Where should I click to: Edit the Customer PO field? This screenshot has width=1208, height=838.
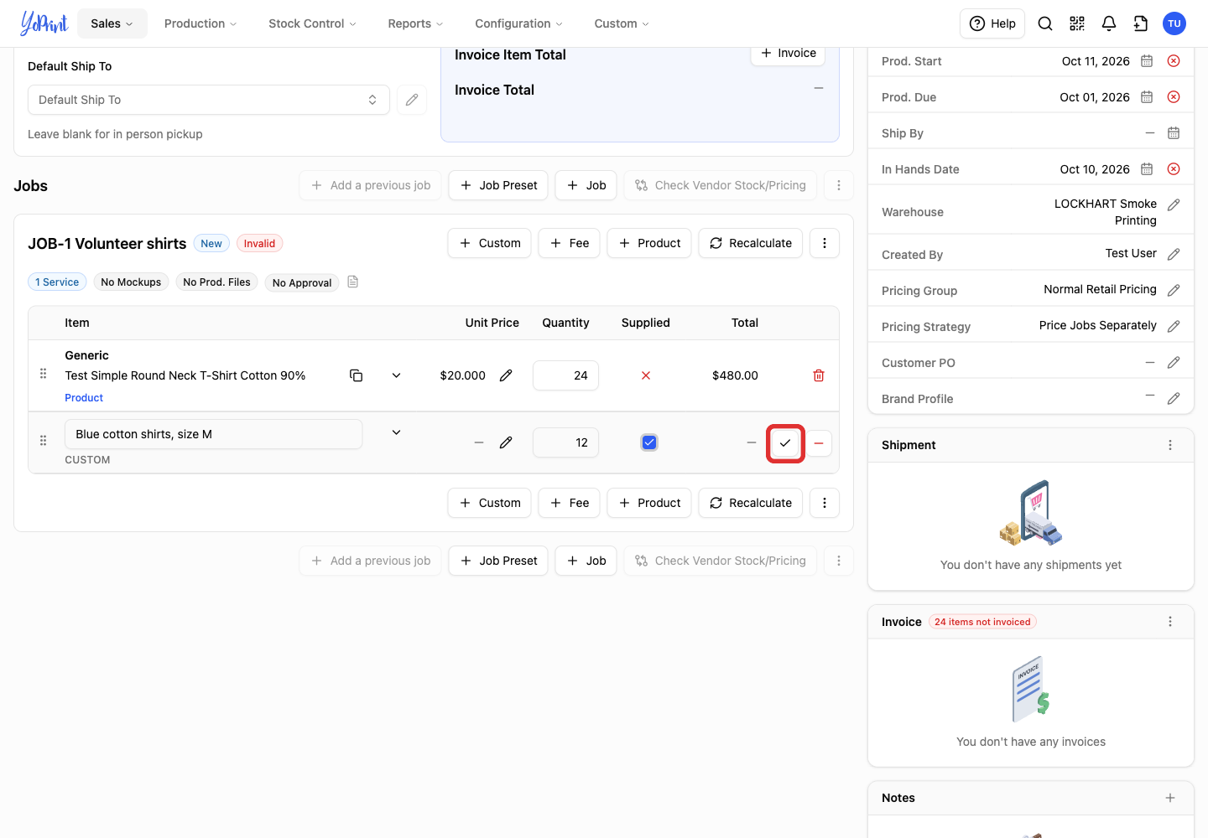(x=1174, y=362)
